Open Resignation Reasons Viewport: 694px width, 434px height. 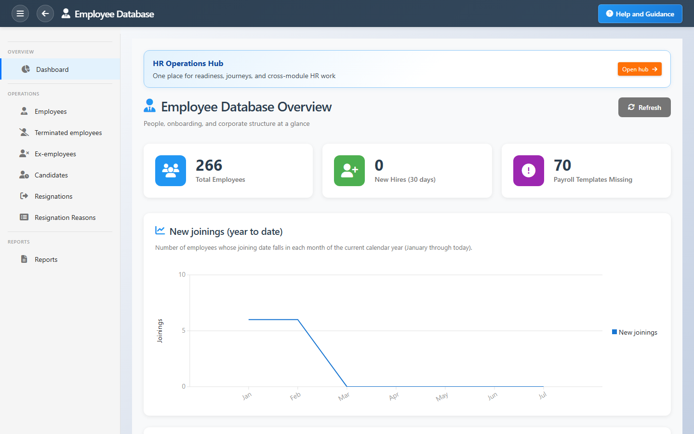click(61, 217)
